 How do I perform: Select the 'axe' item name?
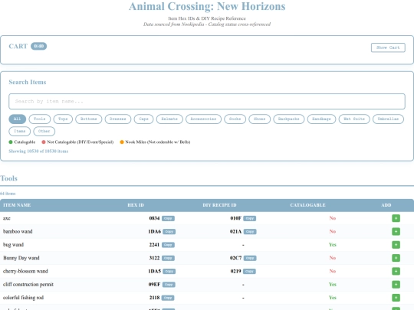7,218
